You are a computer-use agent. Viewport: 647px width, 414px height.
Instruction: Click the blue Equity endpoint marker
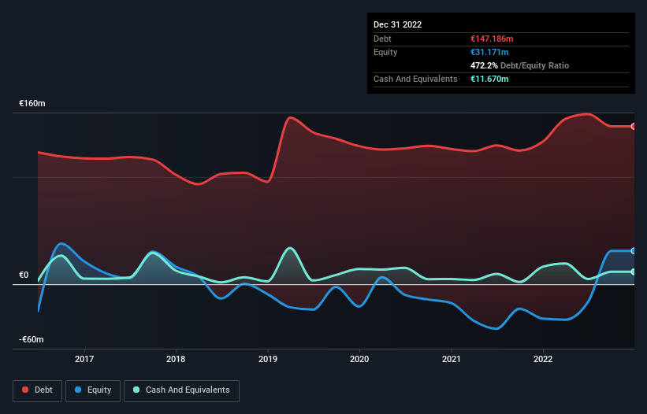click(x=634, y=251)
